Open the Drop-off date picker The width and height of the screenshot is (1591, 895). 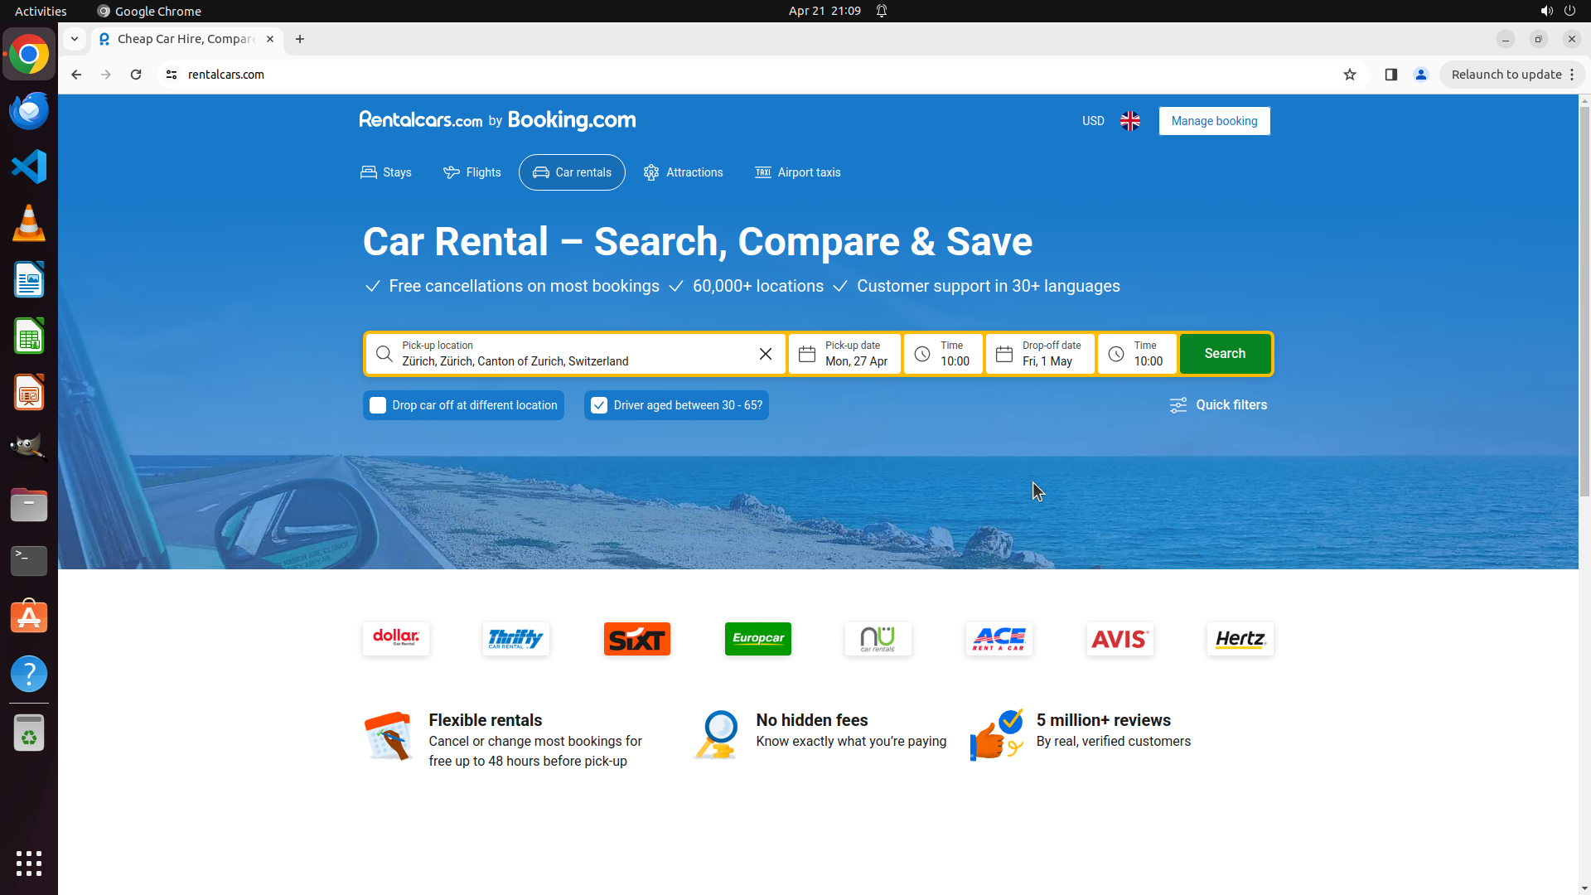tap(1040, 354)
